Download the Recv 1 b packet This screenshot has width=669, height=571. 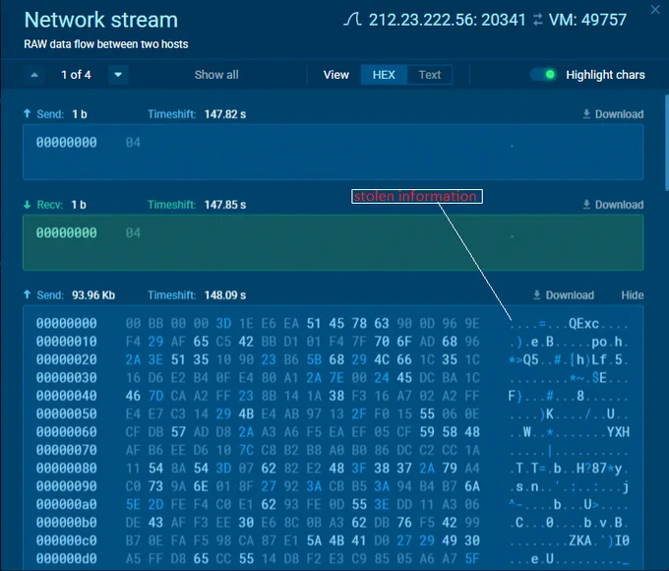coord(613,205)
